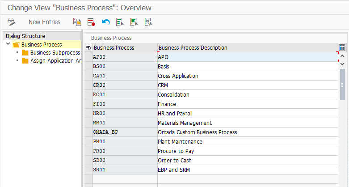Collapse the Business Process tree node
Viewport: 349px width, 187px height.
point(8,44)
